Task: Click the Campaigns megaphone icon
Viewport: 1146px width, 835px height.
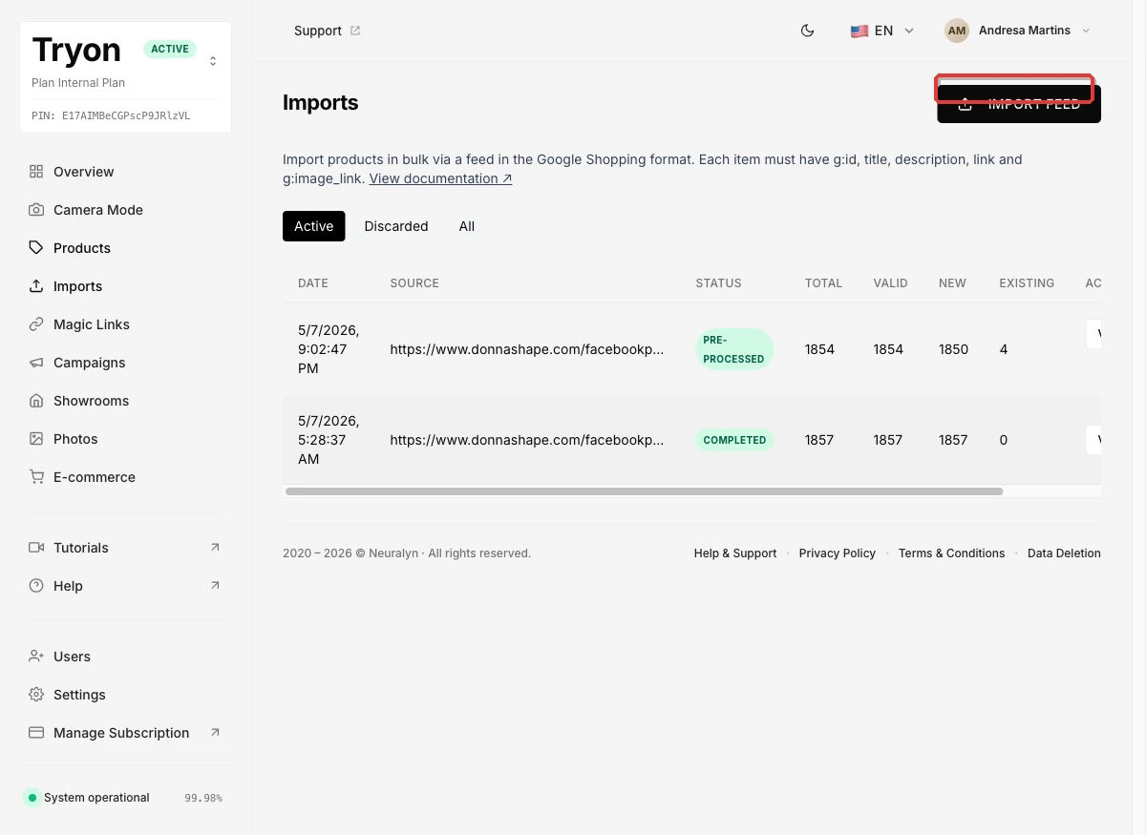Action: [x=36, y=363]
